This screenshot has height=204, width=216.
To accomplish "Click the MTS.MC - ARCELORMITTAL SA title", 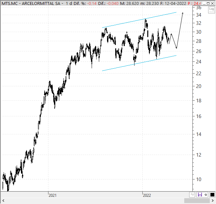I will (31, 3).
